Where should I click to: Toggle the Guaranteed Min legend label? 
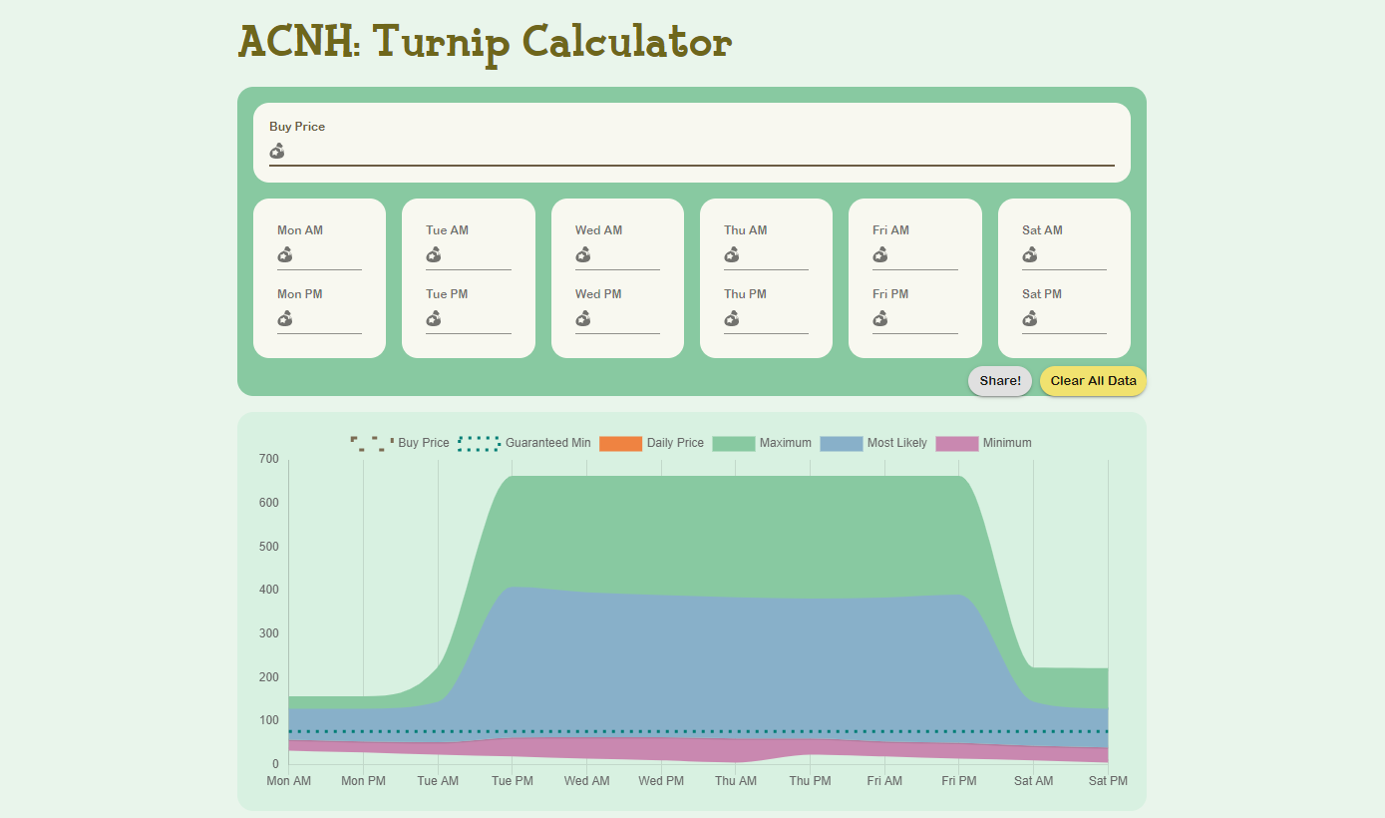click(x=548, y=443)
